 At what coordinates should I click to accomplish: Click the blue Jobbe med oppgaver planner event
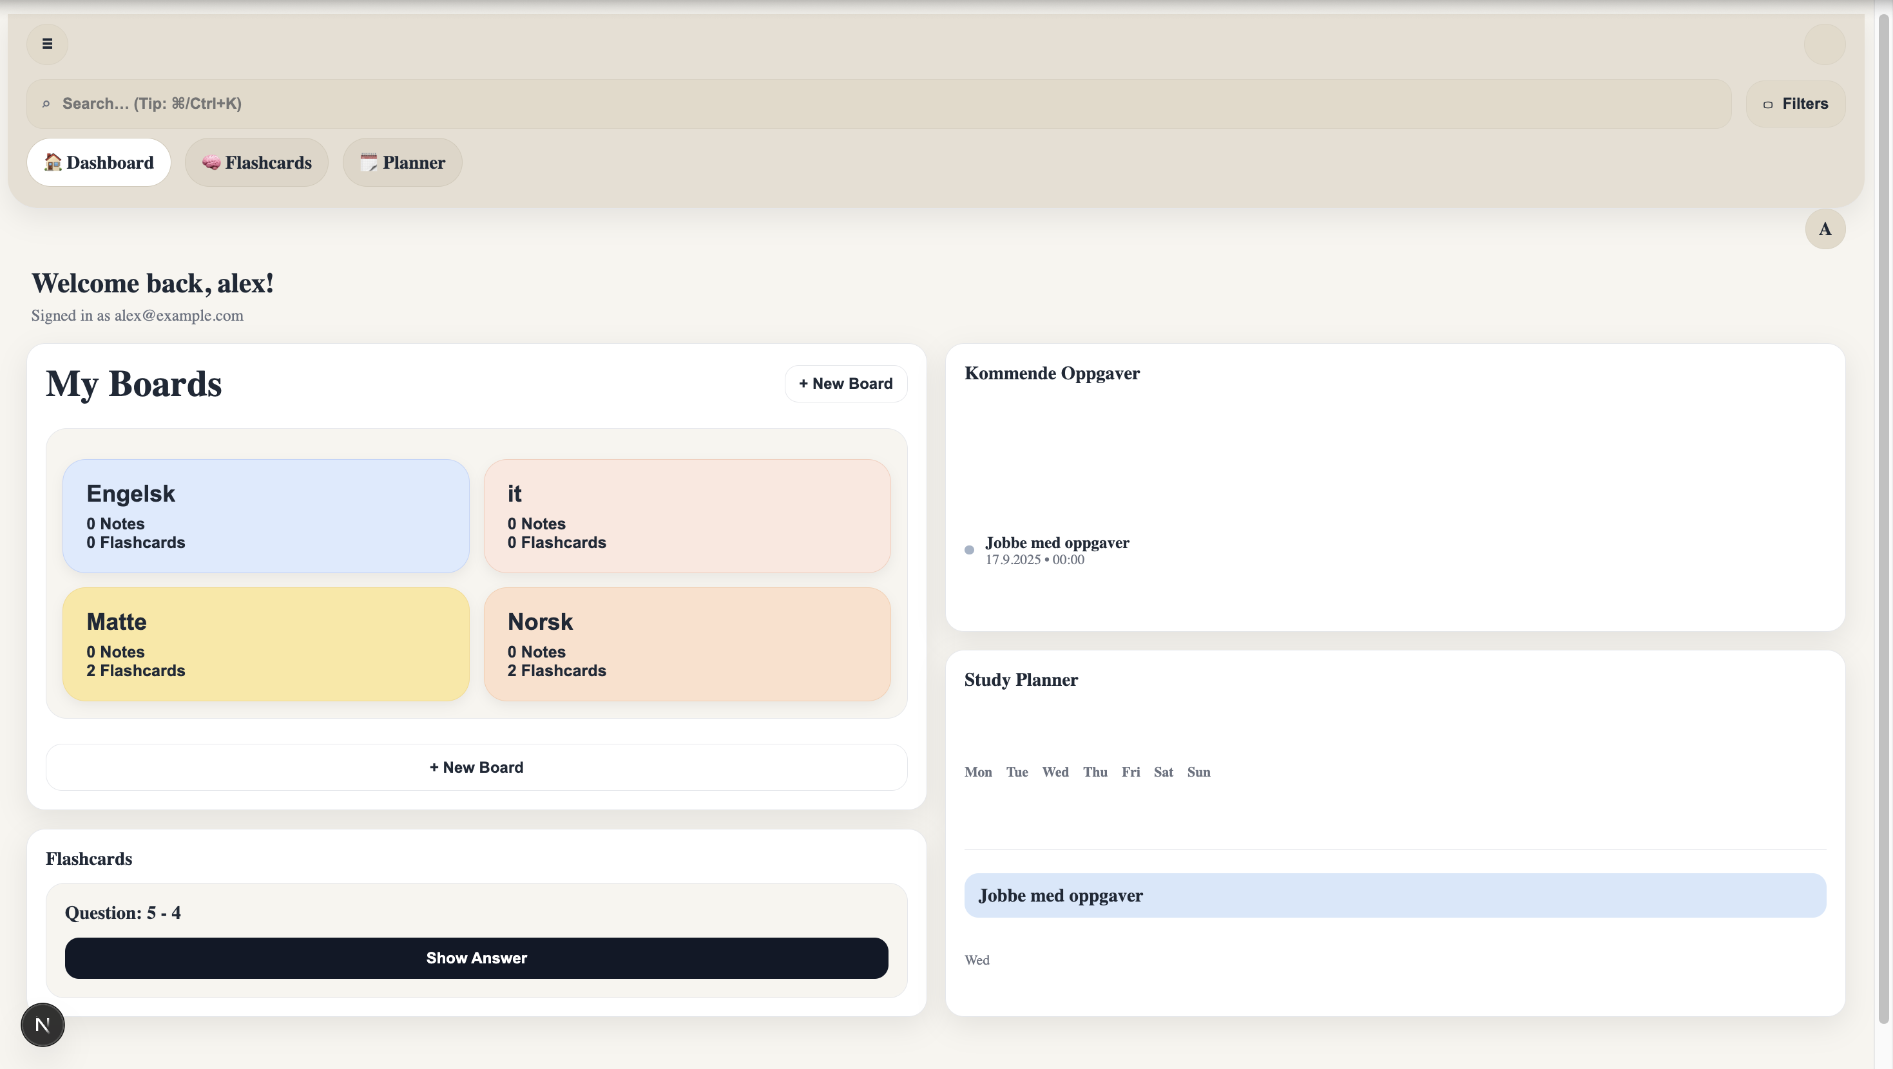point(1394,895)
